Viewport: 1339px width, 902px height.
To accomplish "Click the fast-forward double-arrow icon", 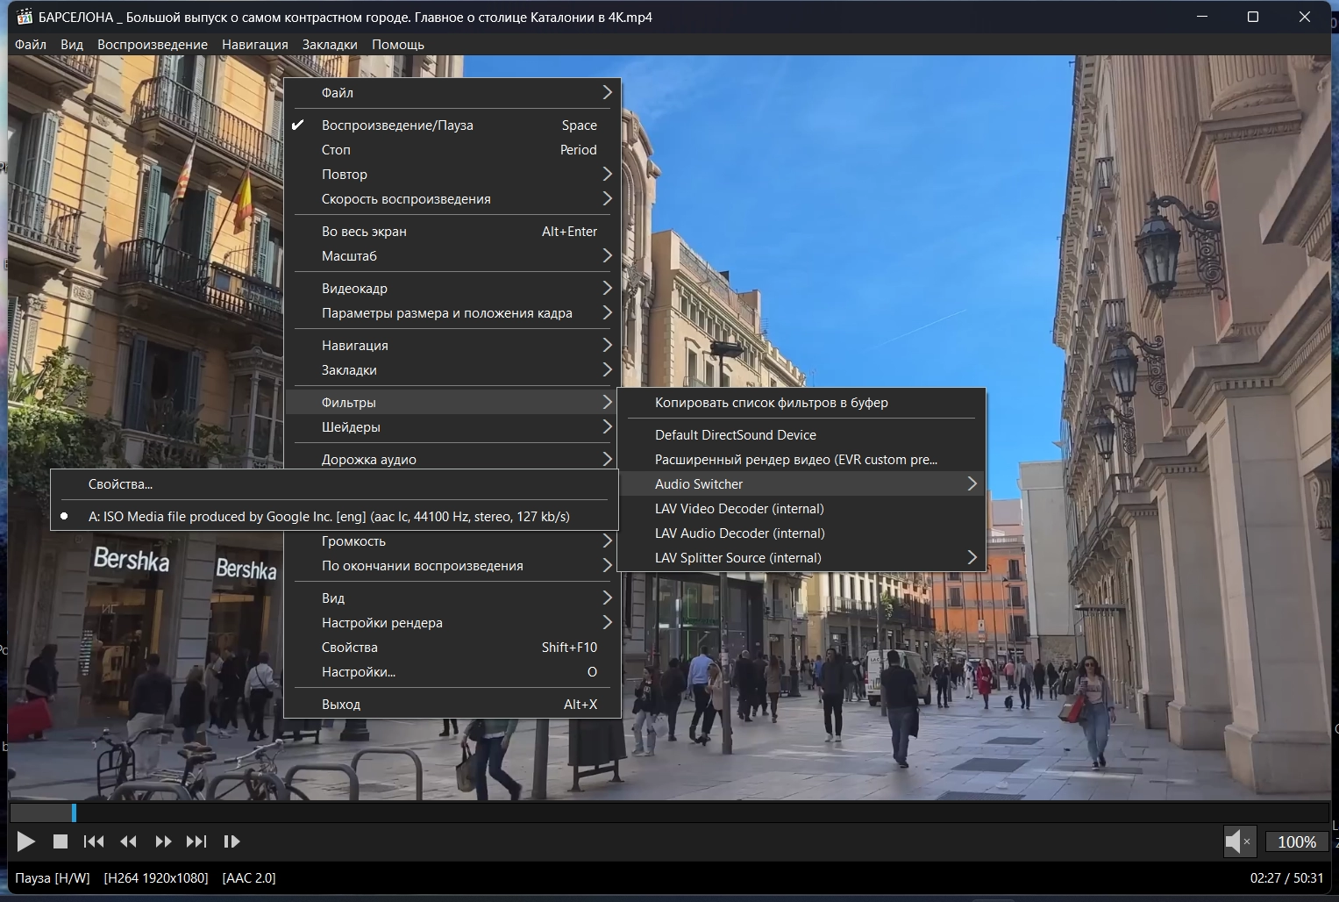I will [x=163, y=841].
